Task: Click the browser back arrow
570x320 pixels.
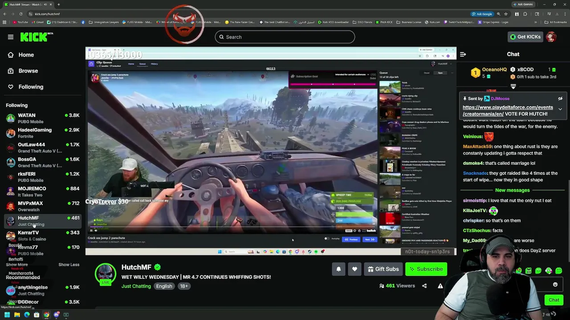Action: (5, 14)
